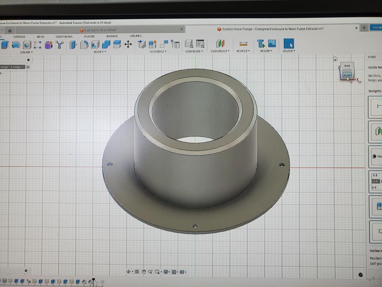Select the Insert image icon
The image size is (382, 287).
pyautogui.click(x=272, y=44)
